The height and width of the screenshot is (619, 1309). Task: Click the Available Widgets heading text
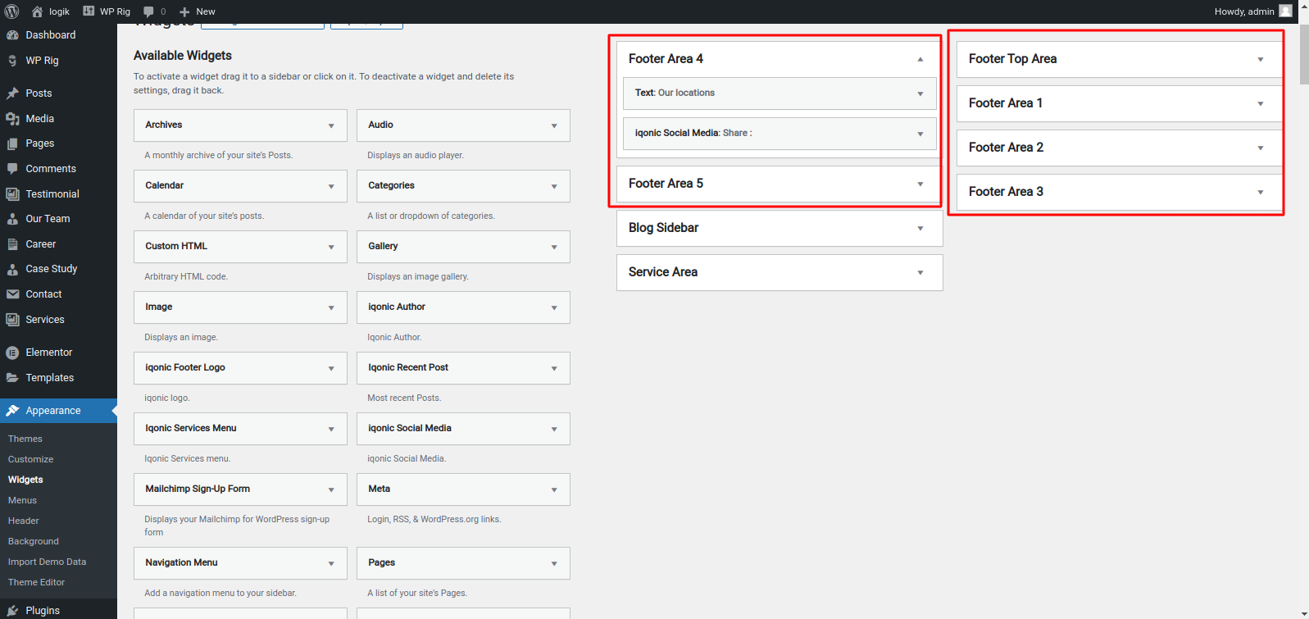click(183, 56)
